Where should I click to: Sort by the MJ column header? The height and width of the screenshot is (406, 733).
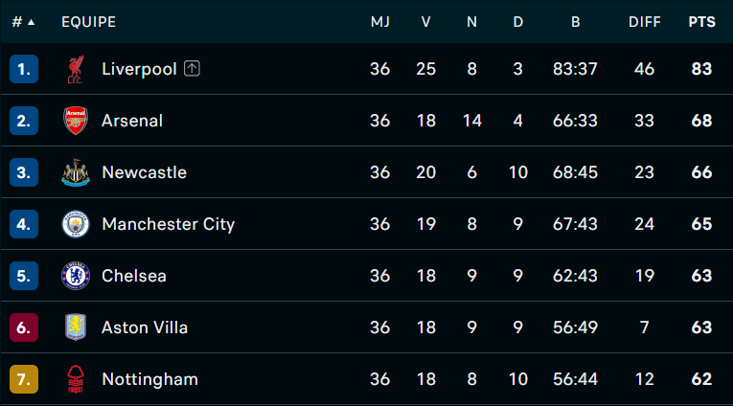(380, 22)
